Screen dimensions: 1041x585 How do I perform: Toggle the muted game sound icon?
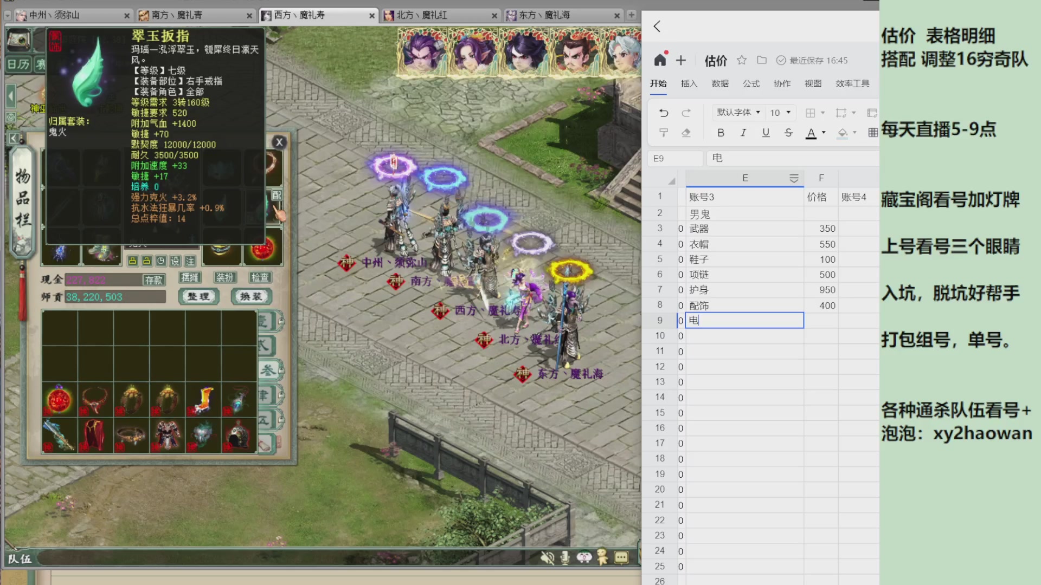pos(548,557)
